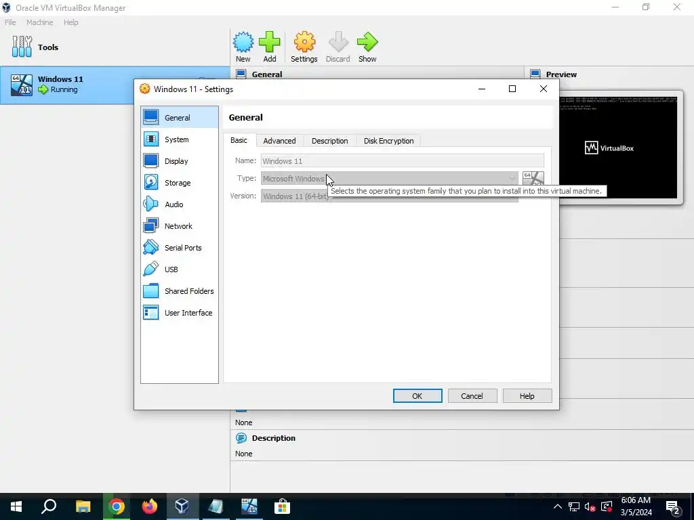Viewport: 694px width, 520px height.
Task: Confirm settings with the OK button
Action: click(x=417, y=395)
